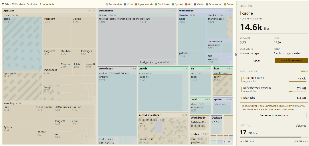Viewport: 309px width, 146px height.
Task: Select the pdfcraft treemap block
Action: point(158,38)
